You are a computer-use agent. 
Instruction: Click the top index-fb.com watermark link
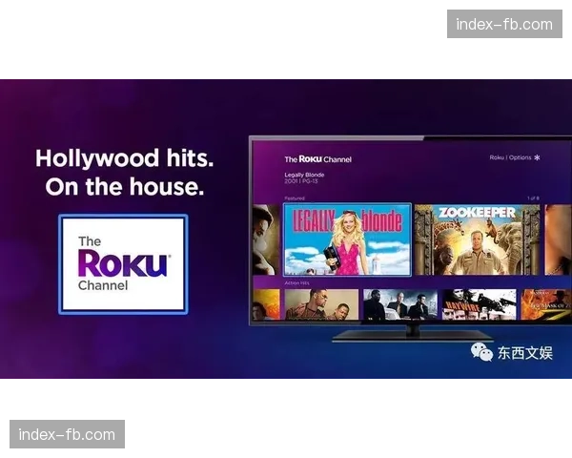504,24
